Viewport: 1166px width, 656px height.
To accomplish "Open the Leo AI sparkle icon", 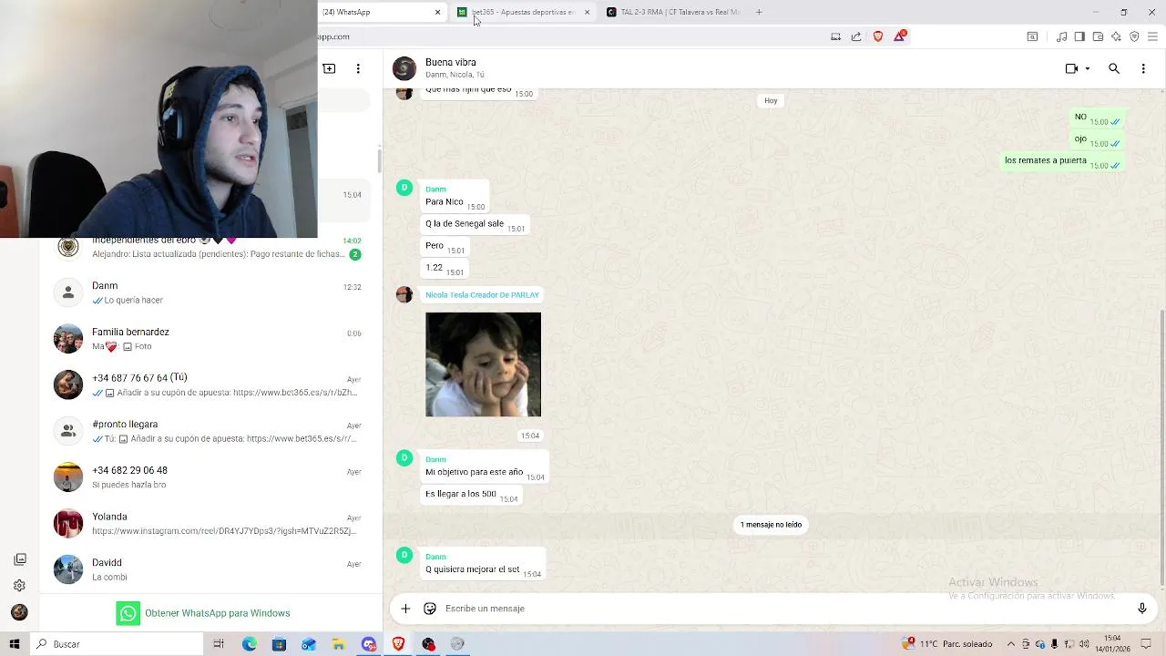I will [1116, 36].
